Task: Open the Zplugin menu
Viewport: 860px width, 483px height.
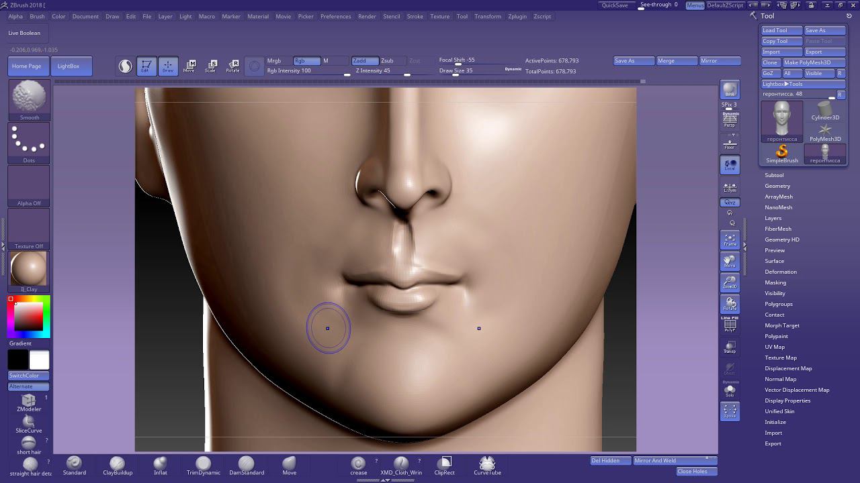Action: click(517, 16)
